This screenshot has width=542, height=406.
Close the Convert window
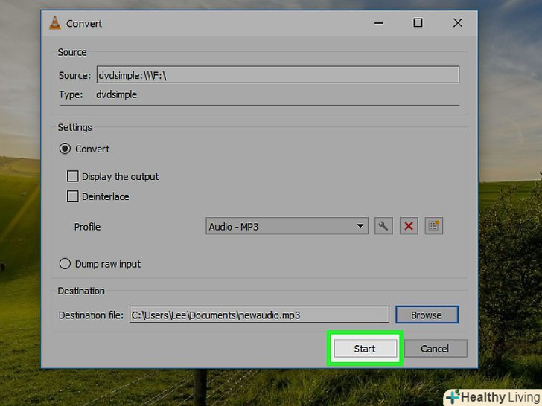(x=458, y=23)
